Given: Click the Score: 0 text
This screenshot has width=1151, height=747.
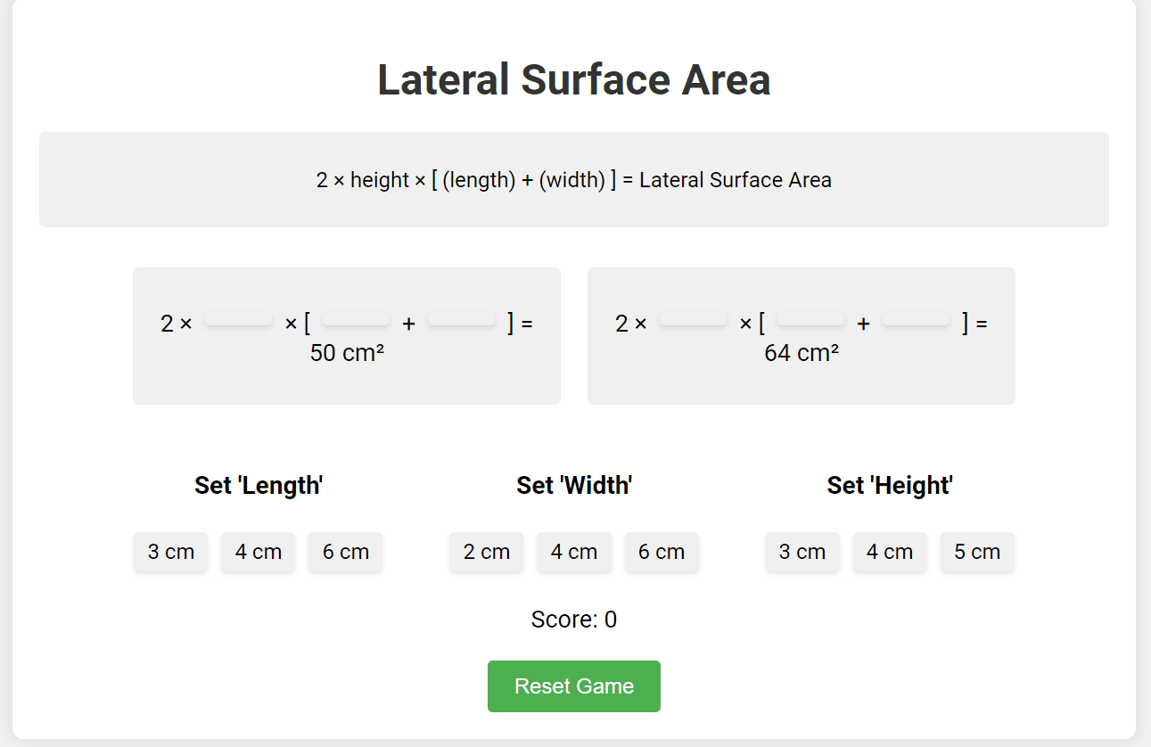Looking at the screenshot, I should 574,620.
